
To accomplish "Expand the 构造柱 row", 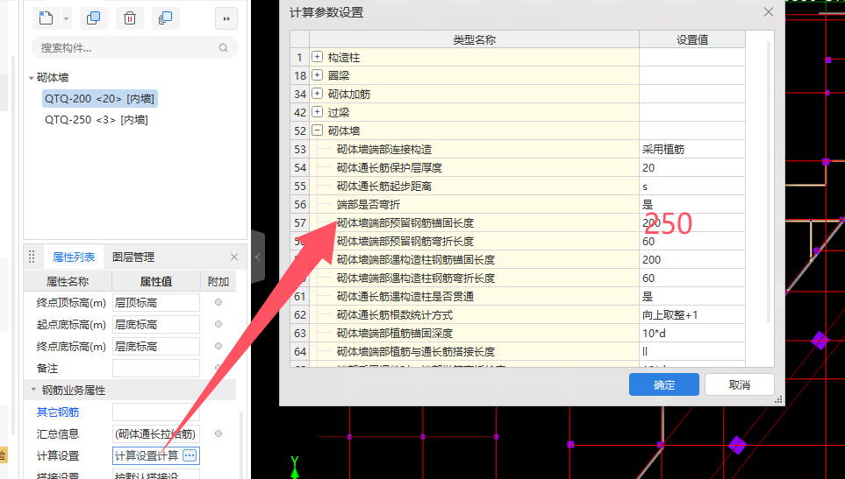I will [318, 57].
